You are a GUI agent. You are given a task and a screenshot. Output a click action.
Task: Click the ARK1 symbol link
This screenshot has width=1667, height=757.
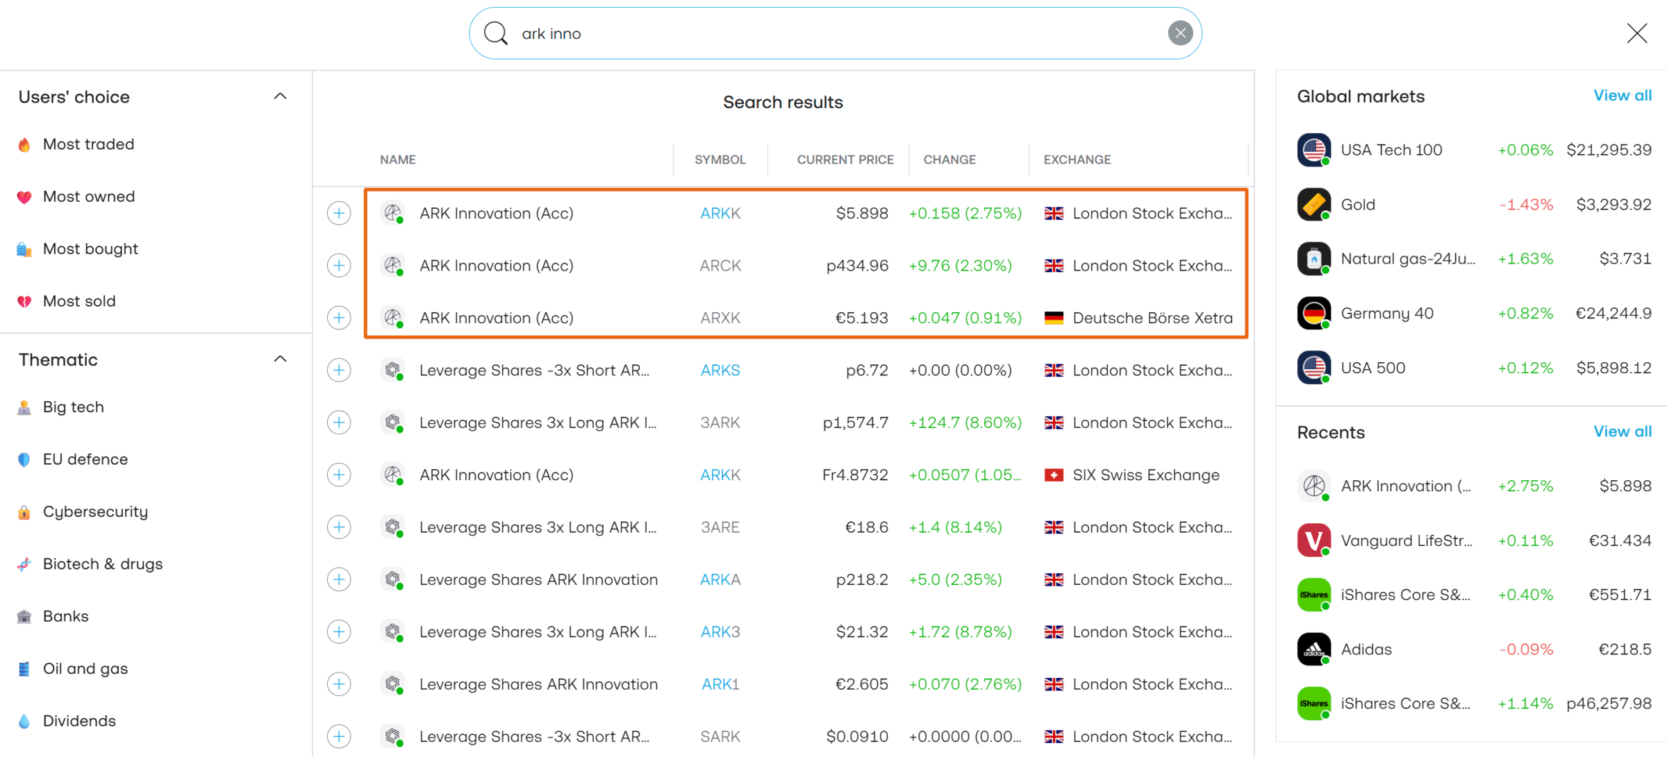[x=720, y=684]
